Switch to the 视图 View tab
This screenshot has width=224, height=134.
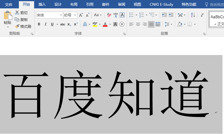(137, 4)
